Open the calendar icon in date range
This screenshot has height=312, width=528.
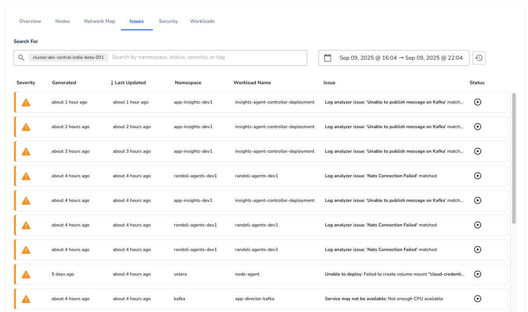pos(327,58)
